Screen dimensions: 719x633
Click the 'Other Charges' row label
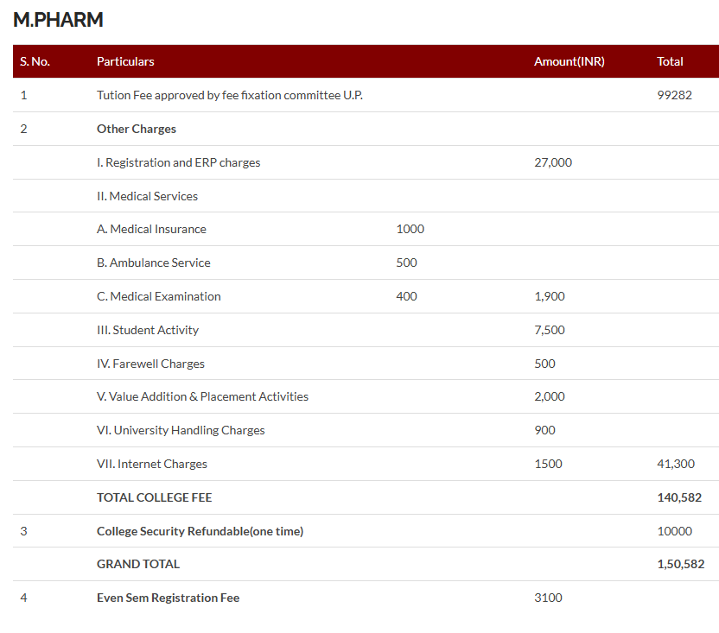(x=137, y=129)
